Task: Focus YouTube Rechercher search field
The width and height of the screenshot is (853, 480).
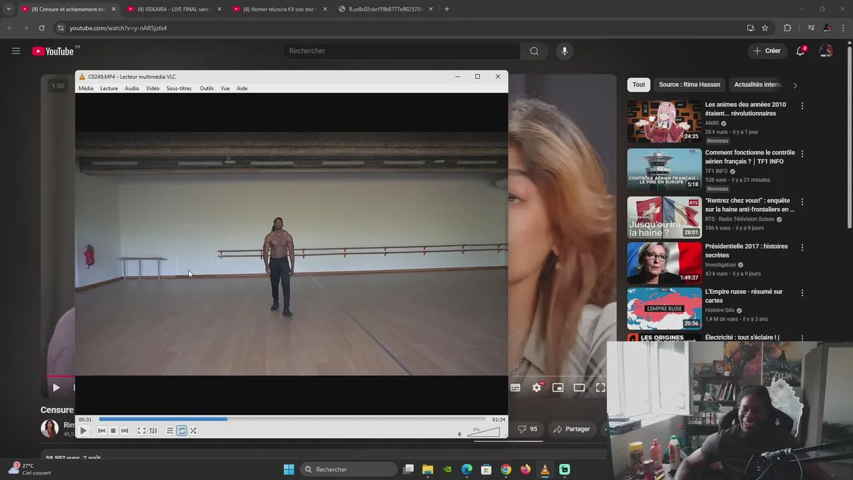Action: click(402, 51)
